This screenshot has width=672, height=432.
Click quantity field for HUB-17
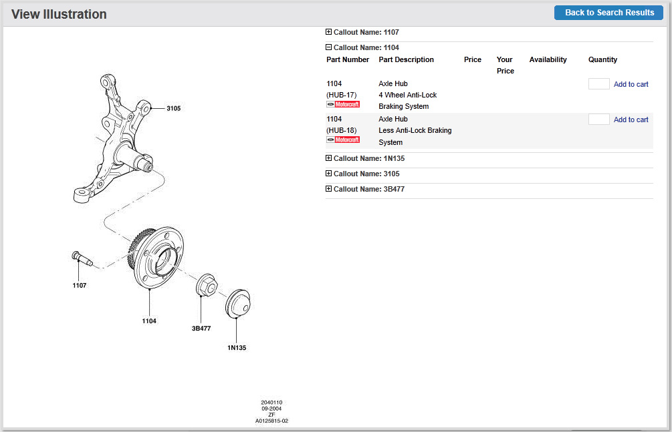tap(598, 84)
